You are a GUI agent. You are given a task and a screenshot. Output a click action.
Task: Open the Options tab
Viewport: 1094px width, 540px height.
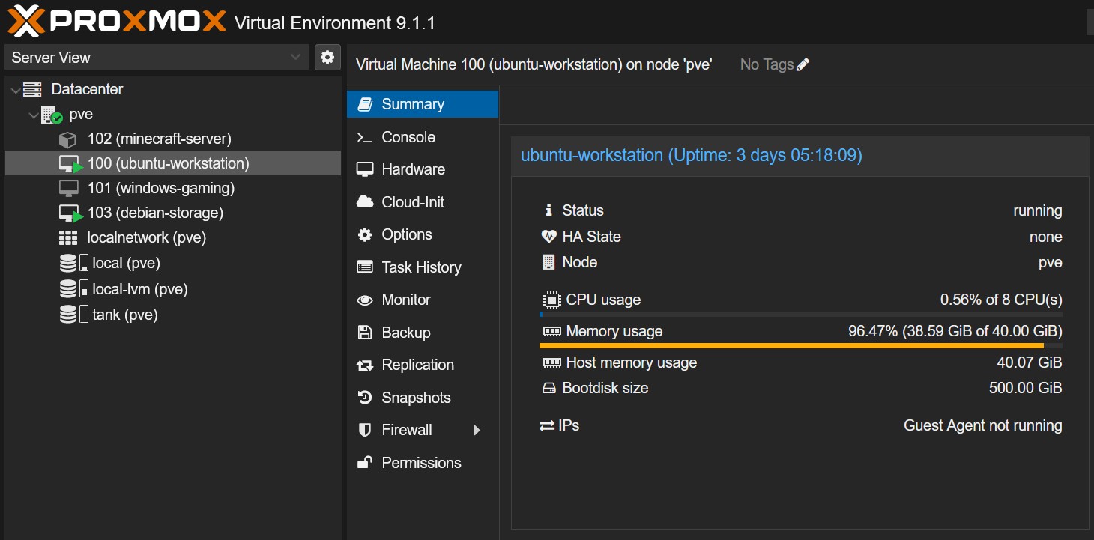(423, 234)
